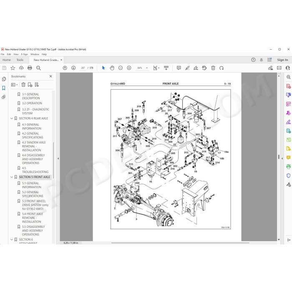
Task: Delete selected bookmark trash icon
Action: point(23,85)
